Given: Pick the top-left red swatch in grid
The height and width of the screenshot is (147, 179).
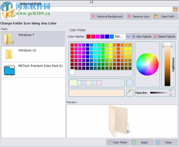Looking at the screenshot, I should coord(72,45).
